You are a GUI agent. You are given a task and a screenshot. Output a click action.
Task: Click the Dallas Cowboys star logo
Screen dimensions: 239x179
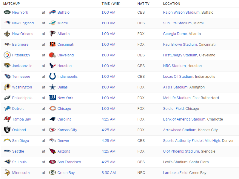point(53,87)
